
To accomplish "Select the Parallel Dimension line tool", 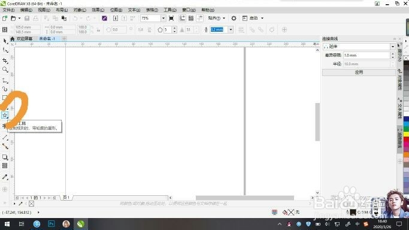I will click(5, 137).
